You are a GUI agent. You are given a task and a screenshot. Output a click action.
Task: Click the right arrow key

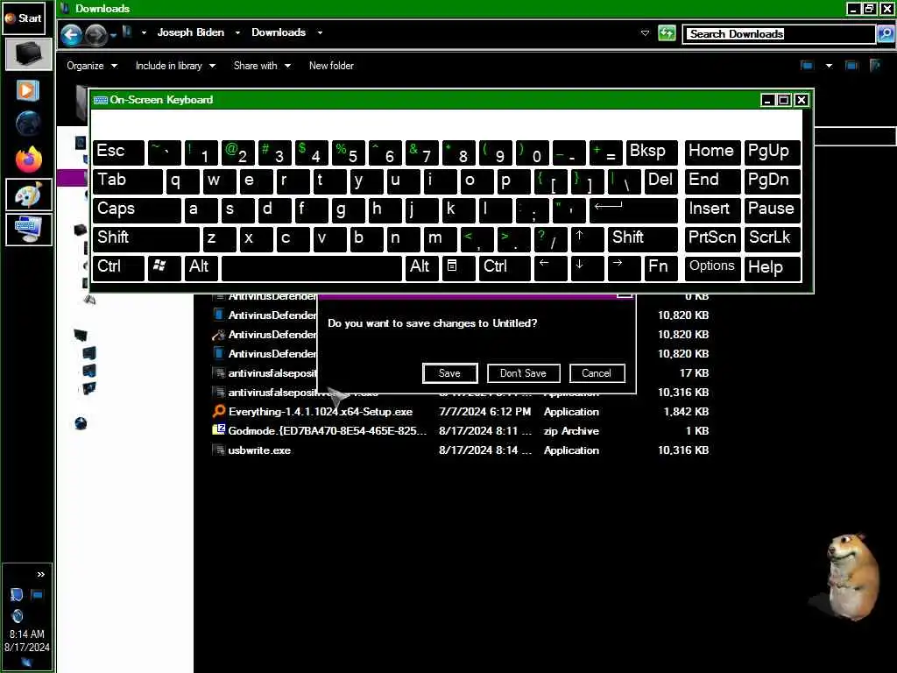[x=624, y=266]
